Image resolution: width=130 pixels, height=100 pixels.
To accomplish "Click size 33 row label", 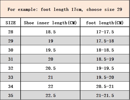I will [x=10, y=77].
